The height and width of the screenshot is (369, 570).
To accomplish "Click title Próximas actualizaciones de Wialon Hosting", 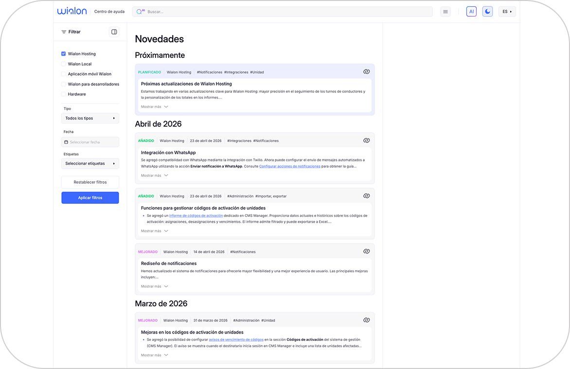I will pyautogui.click(x=186, y=84).
